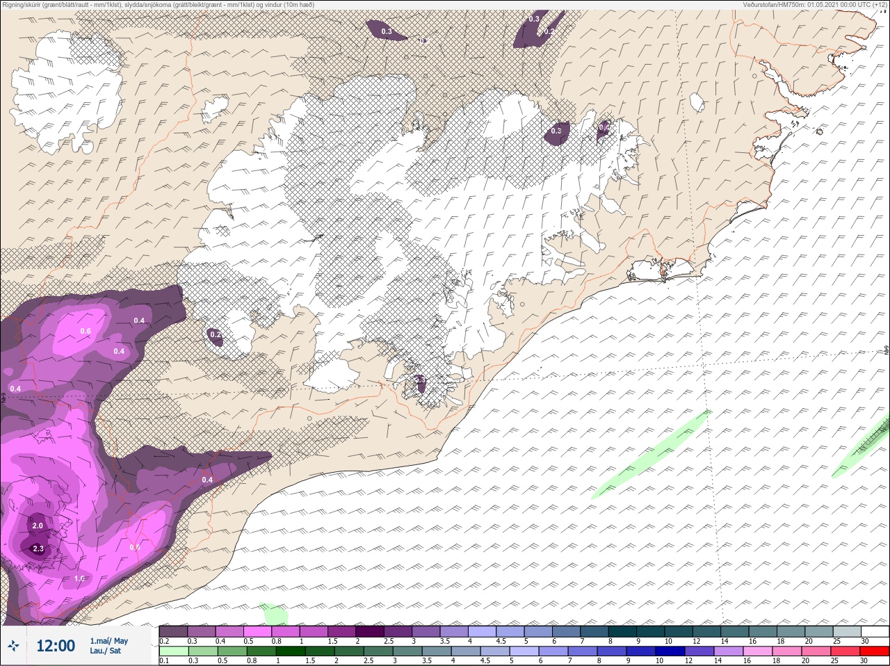Click the 0.1 label in the bottom legend row
890x666 pixels.
coord(164,660)
